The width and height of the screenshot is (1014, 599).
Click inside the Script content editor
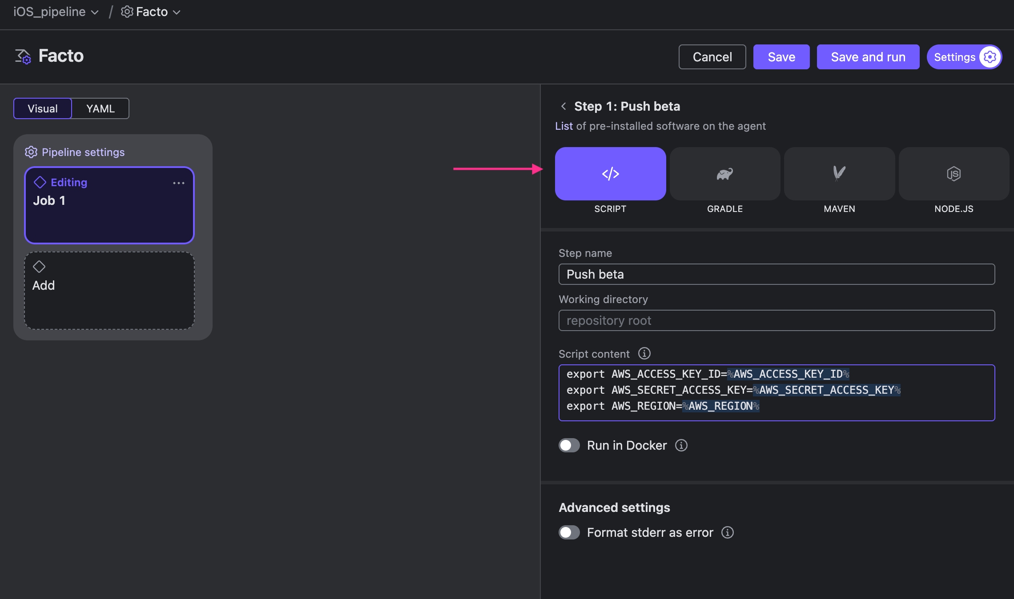click(777, 393)
